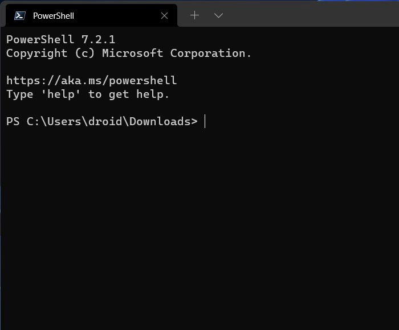This screenshot has width=399, height=330.
Task: Click the quoted 'help' word
Action: [60, 94]
